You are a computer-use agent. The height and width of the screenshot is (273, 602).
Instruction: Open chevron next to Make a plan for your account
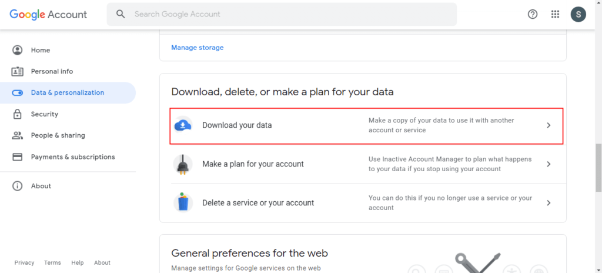coord(549,164)
